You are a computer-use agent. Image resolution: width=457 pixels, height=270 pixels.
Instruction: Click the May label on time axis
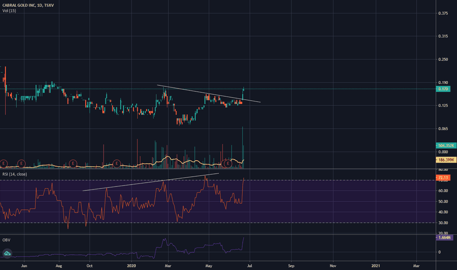point(209,266)
